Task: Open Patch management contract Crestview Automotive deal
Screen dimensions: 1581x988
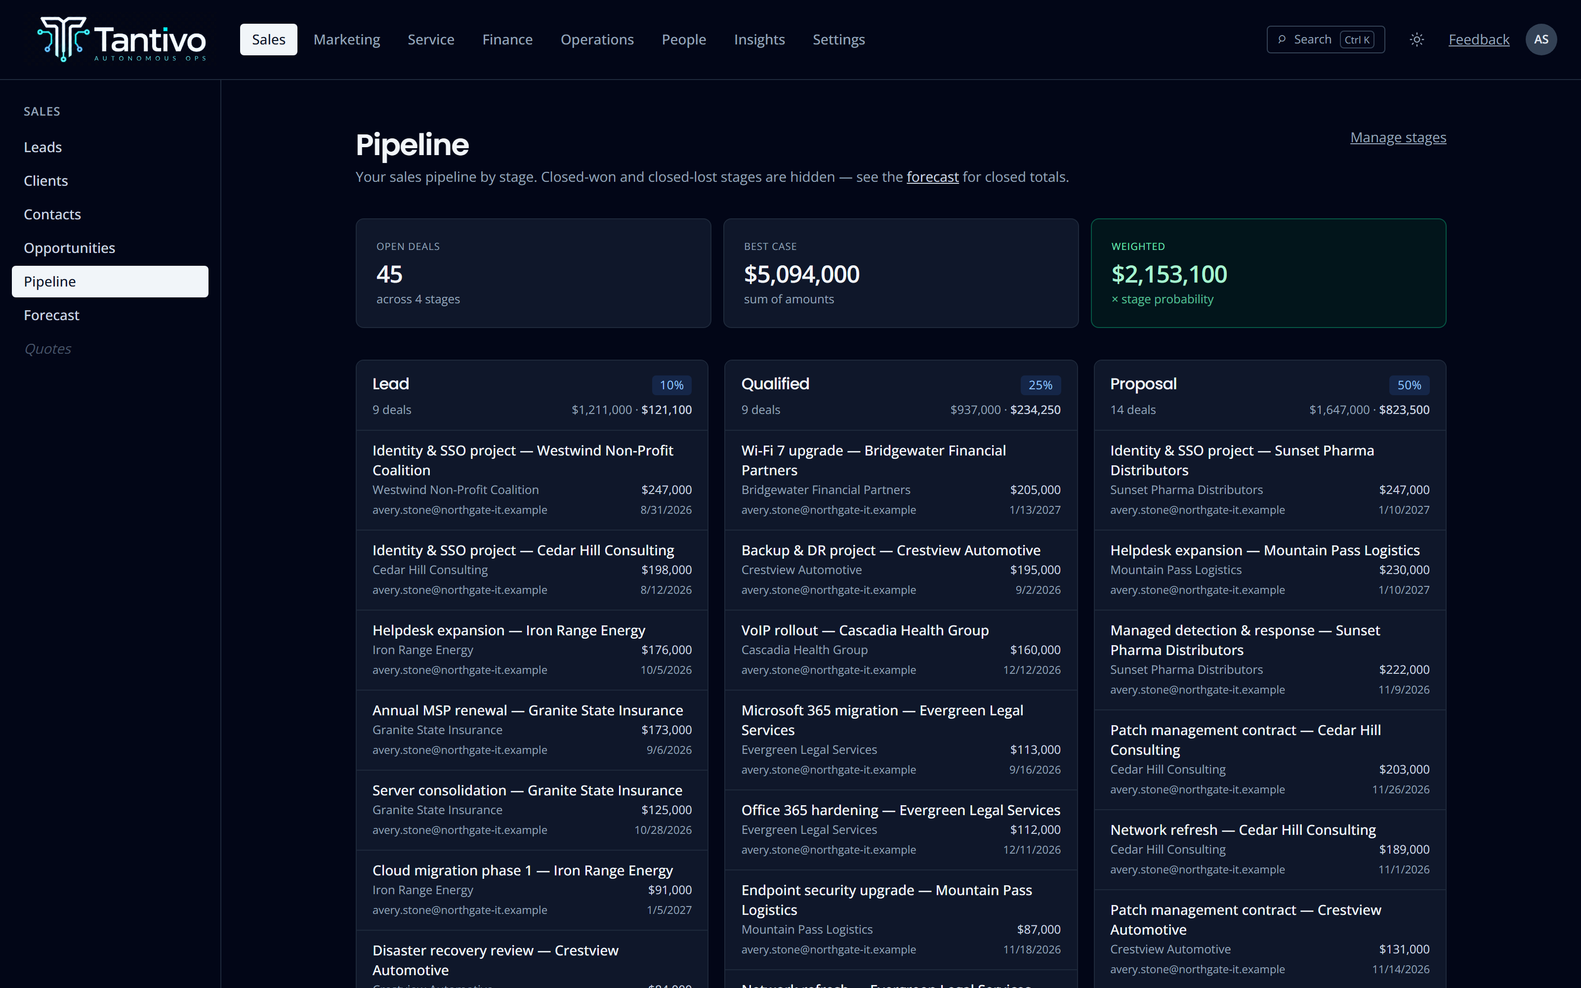Action: click(1270, 940)
